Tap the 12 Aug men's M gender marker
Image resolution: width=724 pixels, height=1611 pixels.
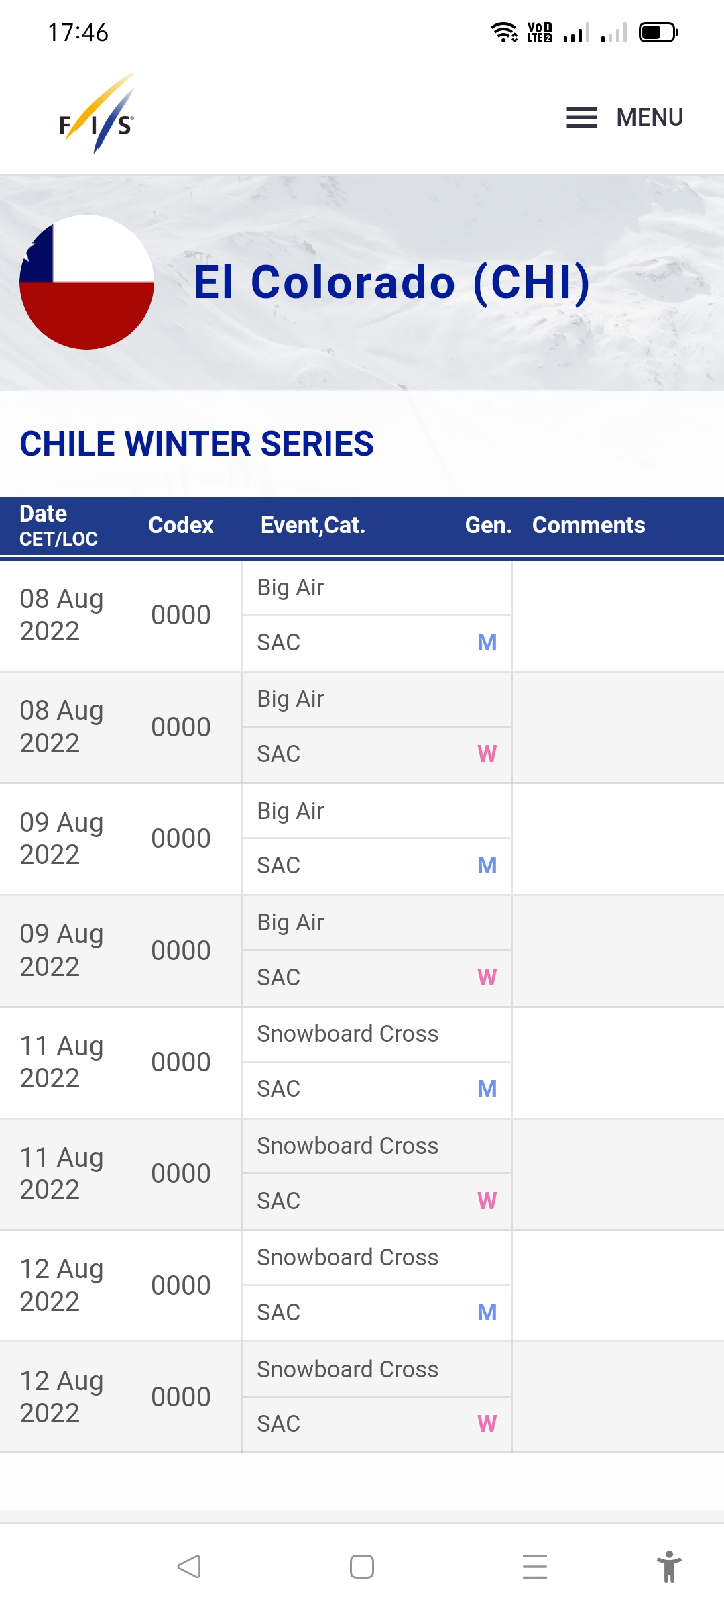(487, 1312)
